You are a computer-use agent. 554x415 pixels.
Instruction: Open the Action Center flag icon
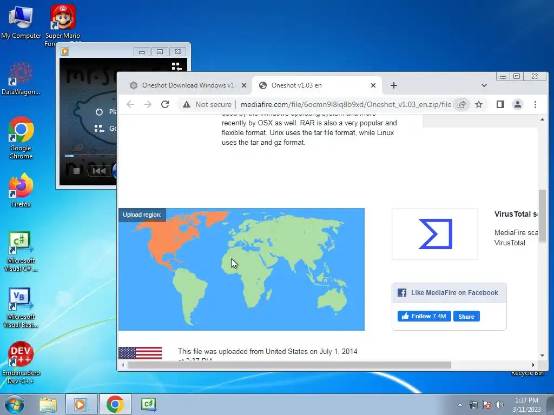tap(486, 405)
